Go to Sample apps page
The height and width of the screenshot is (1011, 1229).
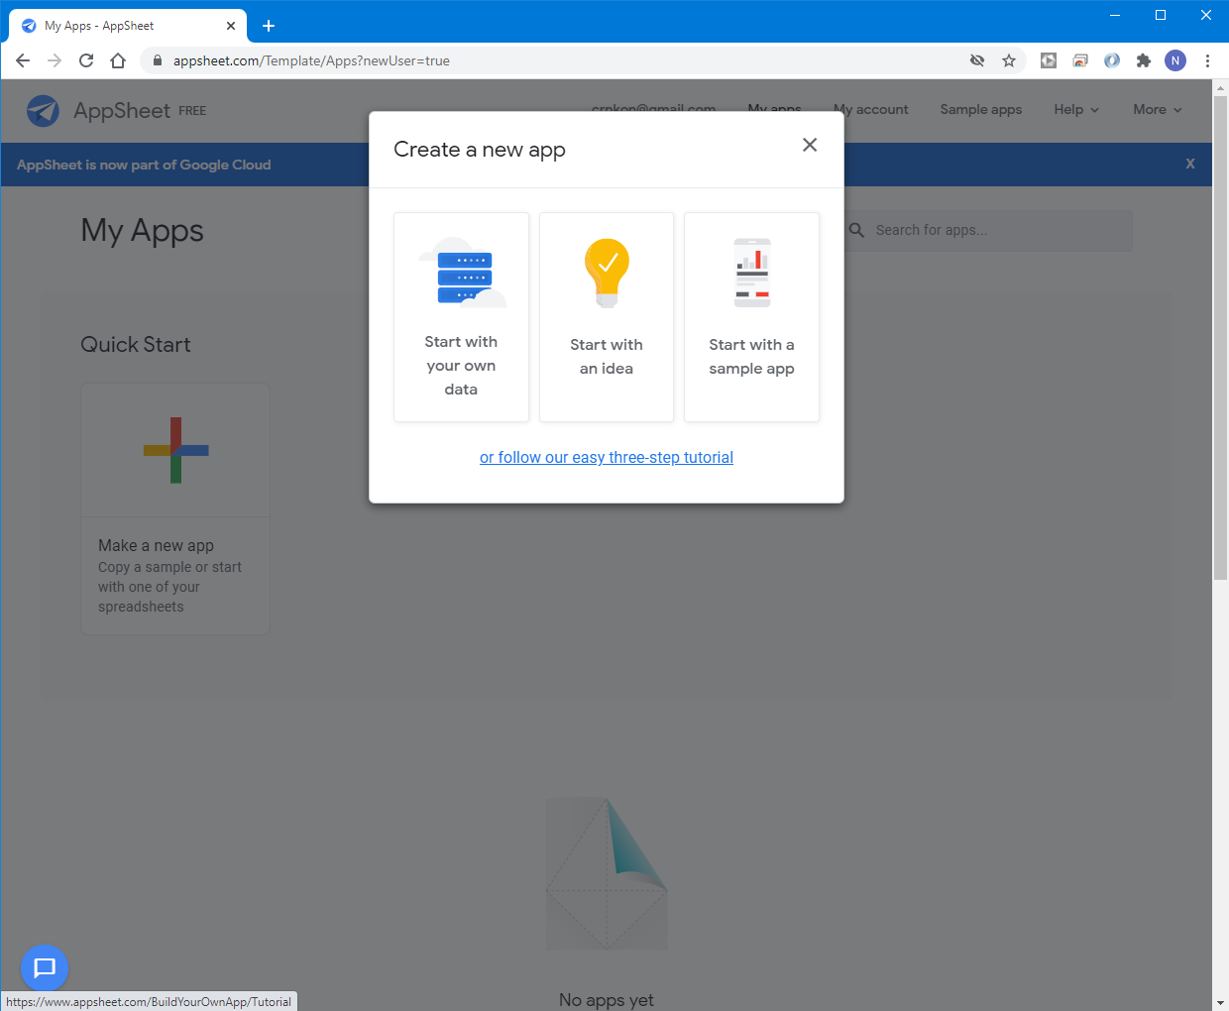(x=980, y=109)
